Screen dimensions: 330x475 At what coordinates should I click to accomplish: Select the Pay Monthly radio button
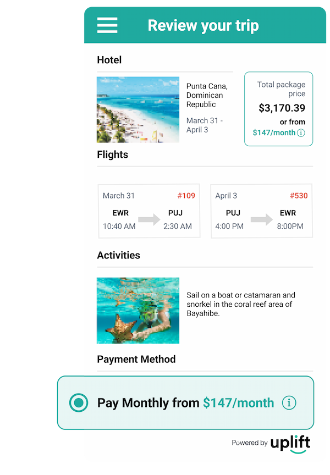(79, 403)
